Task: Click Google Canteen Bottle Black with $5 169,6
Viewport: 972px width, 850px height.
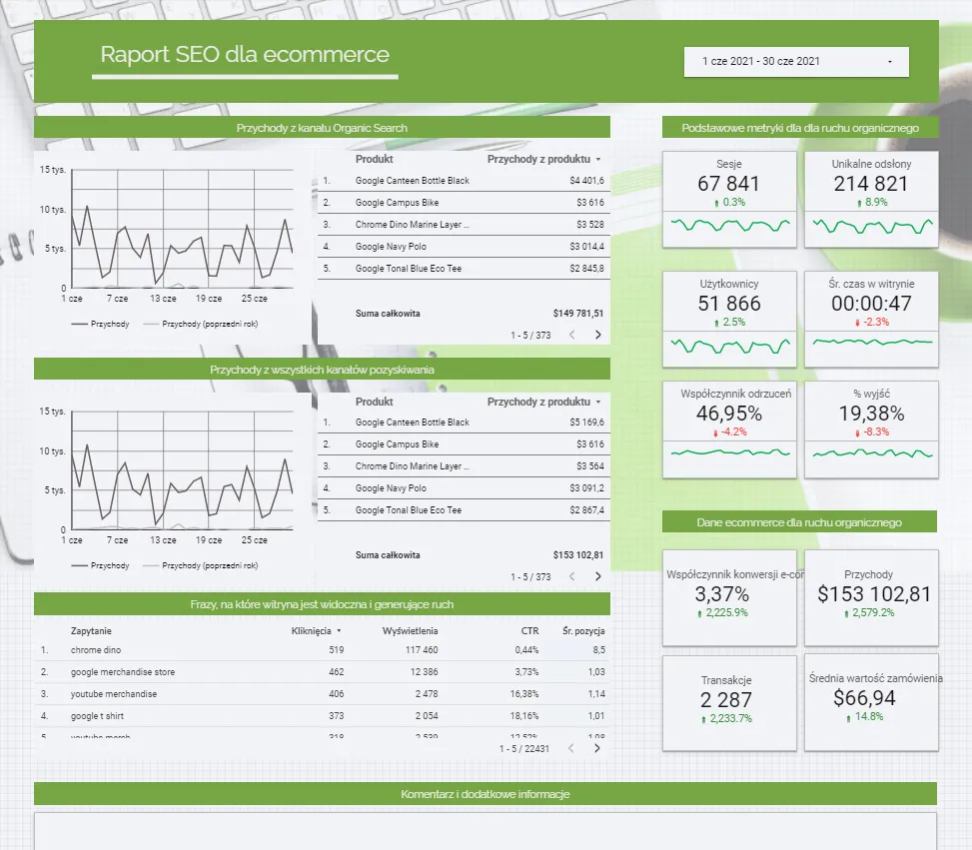Action: [x=464, y=423]
